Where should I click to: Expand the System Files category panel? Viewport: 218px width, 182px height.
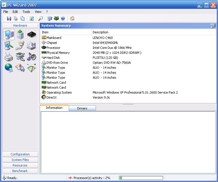click(20, 160)
